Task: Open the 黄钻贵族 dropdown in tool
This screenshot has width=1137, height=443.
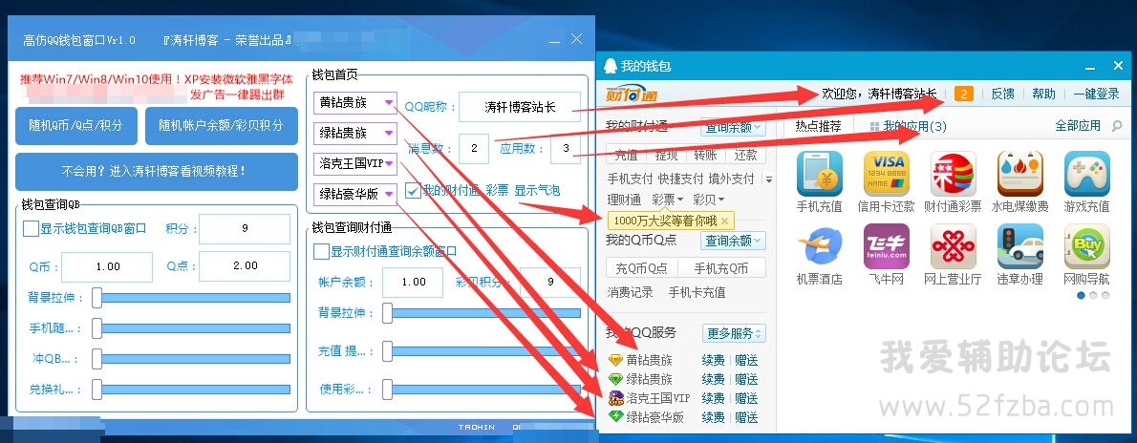Action: (390, 103)
